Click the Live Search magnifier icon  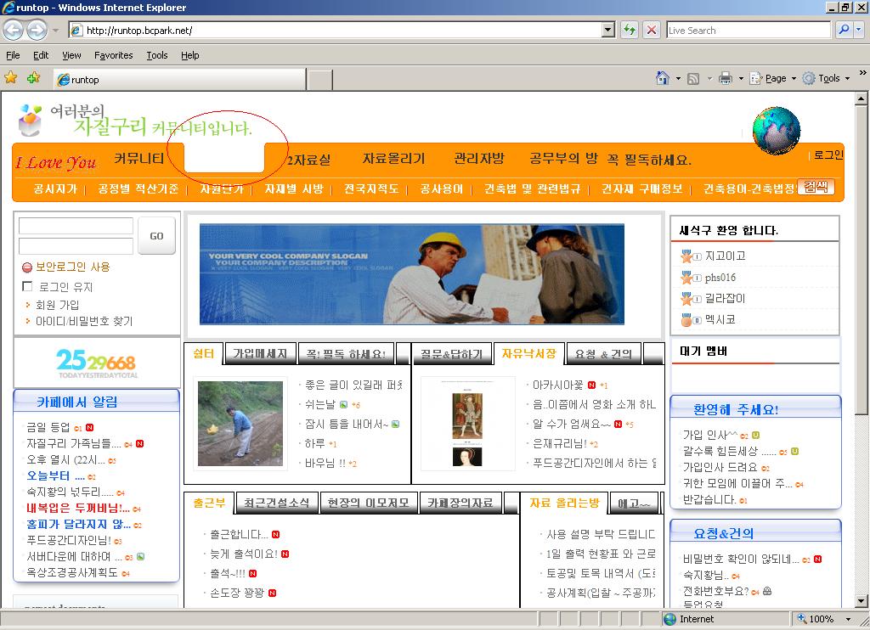pyautogui.click(x=844, y=30)
